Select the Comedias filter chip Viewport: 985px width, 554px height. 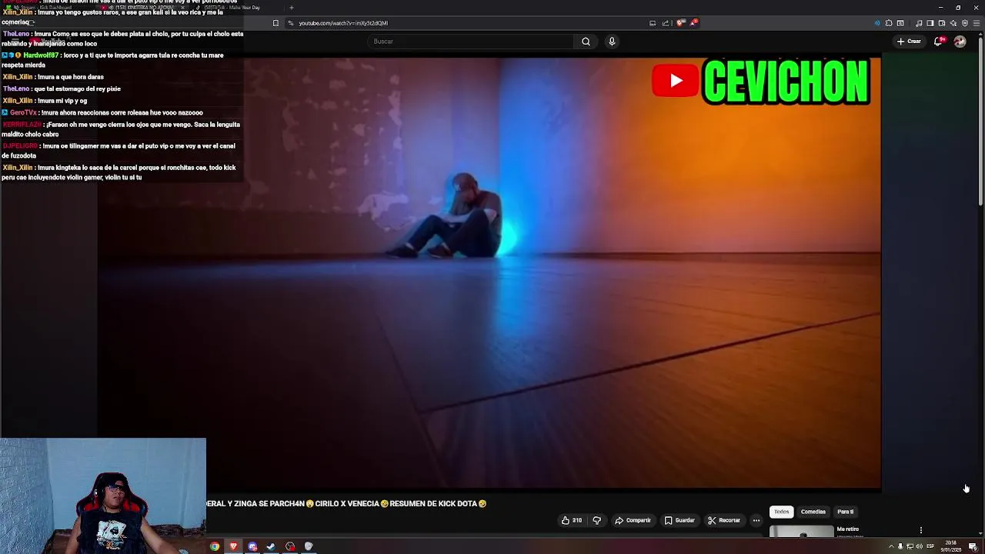[813, 512]
